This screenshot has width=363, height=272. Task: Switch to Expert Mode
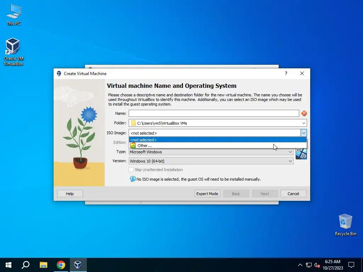point(207,194)
